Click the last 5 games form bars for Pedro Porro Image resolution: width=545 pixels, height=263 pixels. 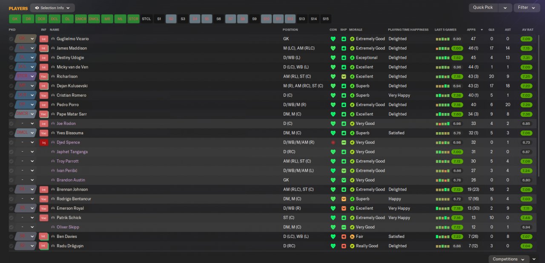pyautogui.click(x=442, y=105)
